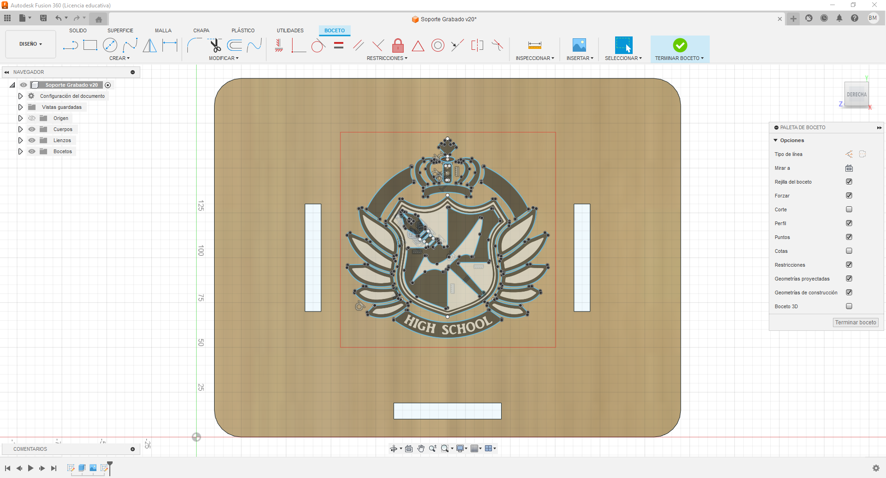Expand the Bocetos folder
The image size is (886, 478).
[20, 151]
